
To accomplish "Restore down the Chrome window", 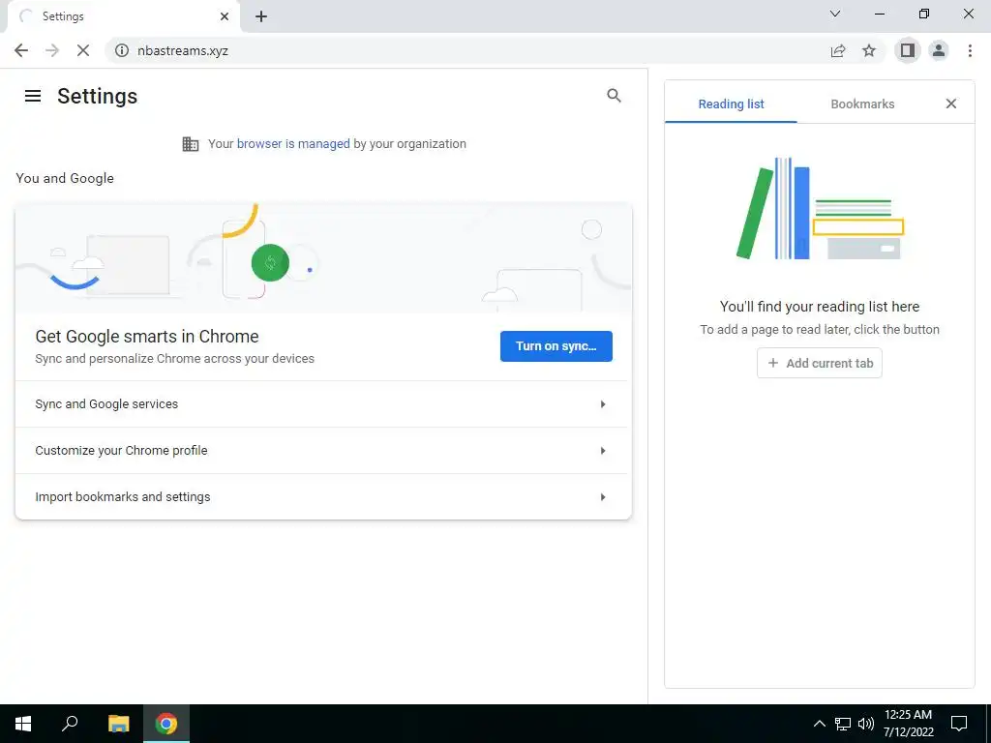I will (924, 14).
